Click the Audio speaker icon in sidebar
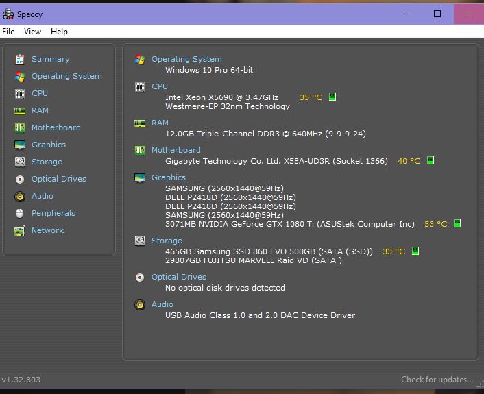This screenshot has width=484, height=394. (x=20, y=196)
